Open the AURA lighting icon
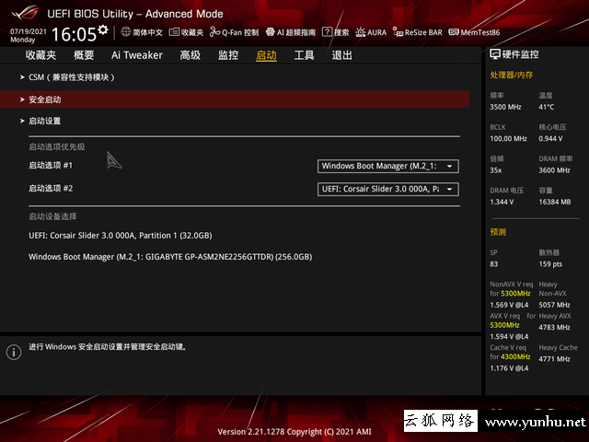The image size is (589, 442). pos(360,32)
